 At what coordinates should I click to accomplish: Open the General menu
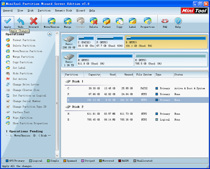pyautogui.click(x=8, y=10)
